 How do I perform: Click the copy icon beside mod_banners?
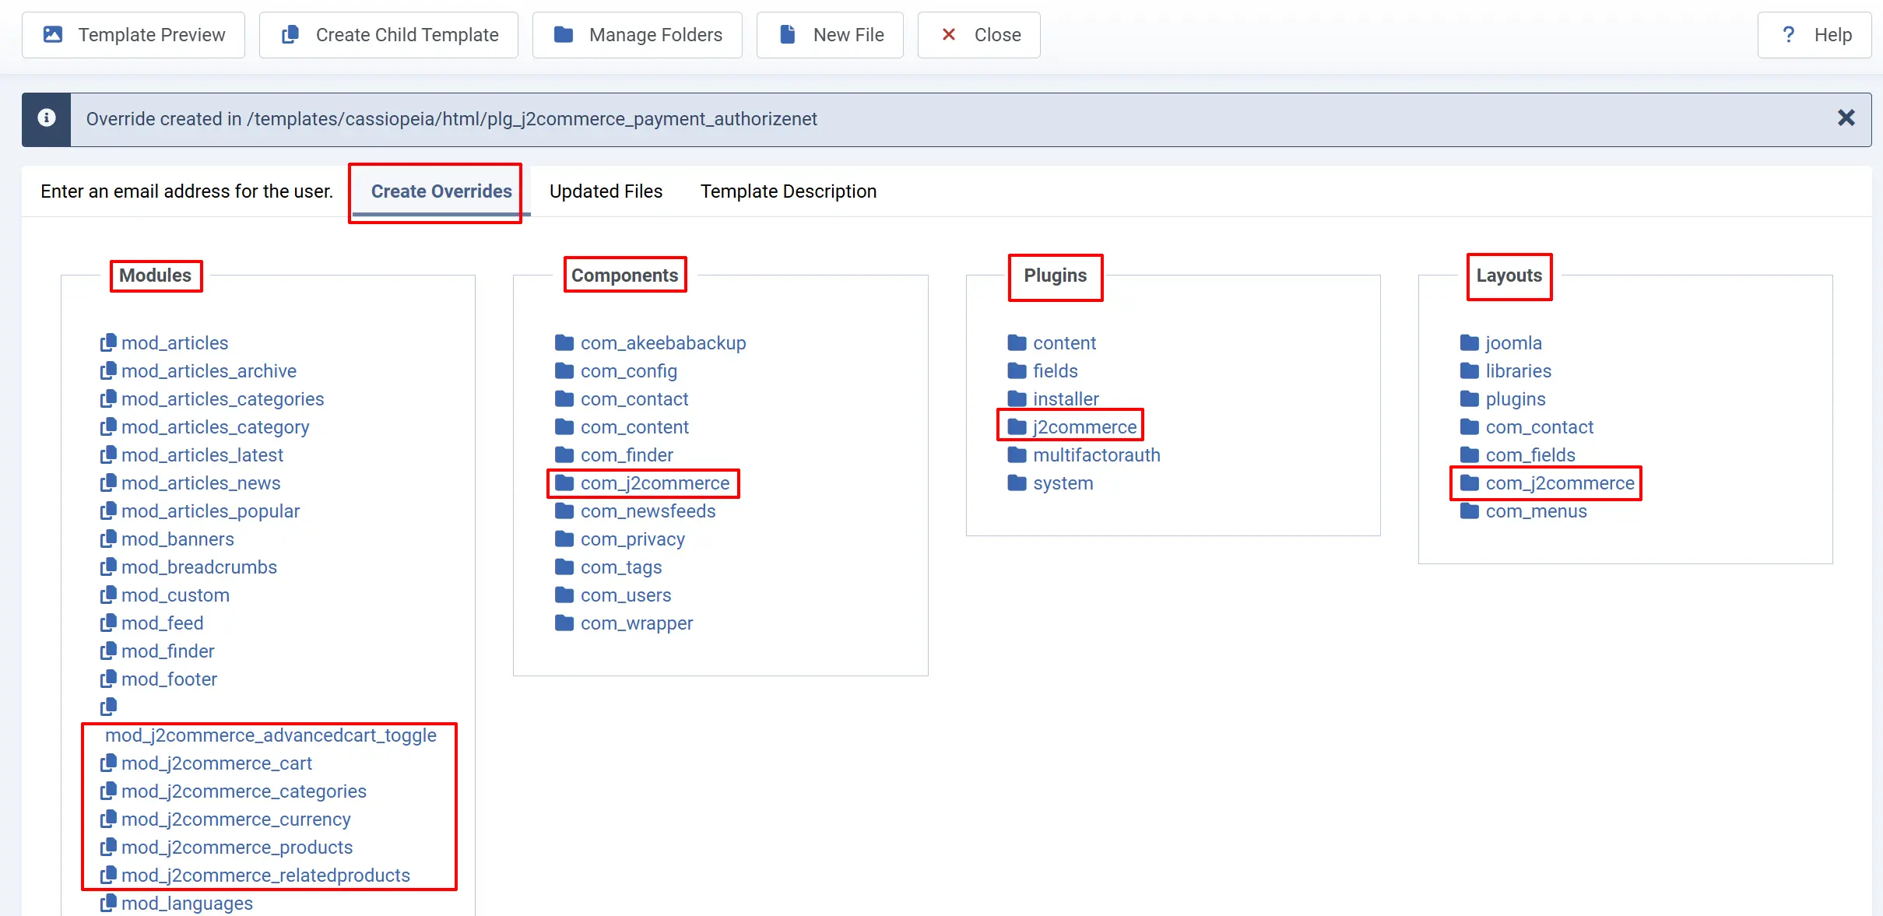[108, 539]
